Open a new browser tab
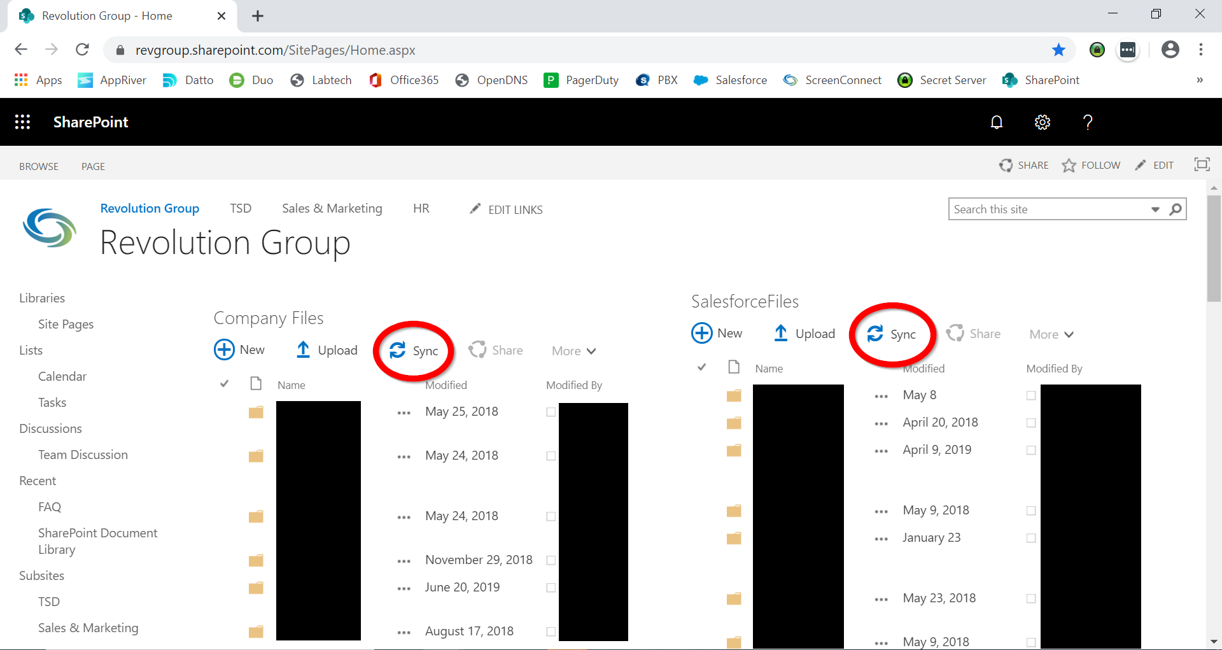Screen dimensions: 1222x650 tap(257, 16)
